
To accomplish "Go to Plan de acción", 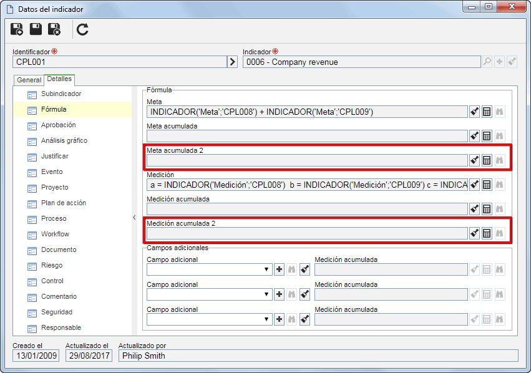I will click(x=64, y=203).
